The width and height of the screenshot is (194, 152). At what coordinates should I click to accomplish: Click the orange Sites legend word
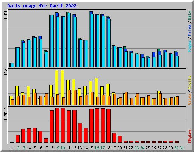click(x=189, y=100)
